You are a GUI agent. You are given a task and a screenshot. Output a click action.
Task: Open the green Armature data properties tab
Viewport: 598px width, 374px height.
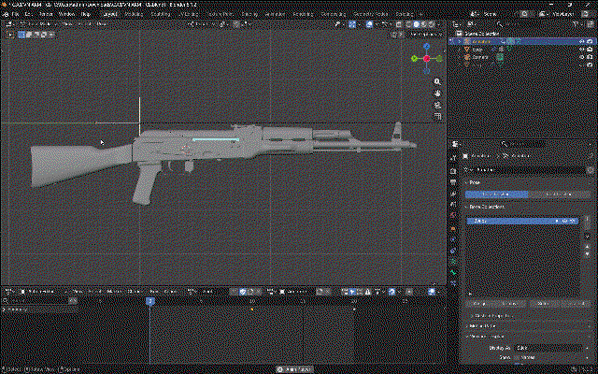coord(453,272)
